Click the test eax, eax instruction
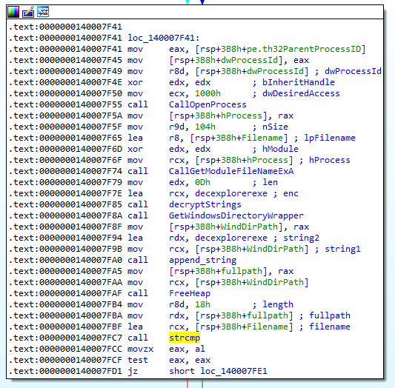Screen dimensions: 395x388 pyautogui.click(x=169, y=360)
